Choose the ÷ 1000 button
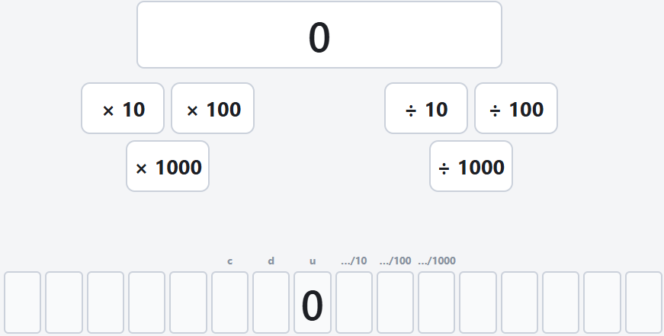Screen dimensions: 664x336 click(x=471, y=166)
